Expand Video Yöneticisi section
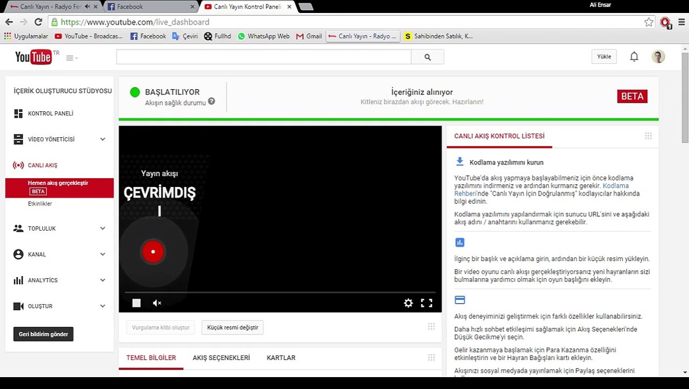The height and width of the screenshot is (389, 689). [x=103, y=139]
